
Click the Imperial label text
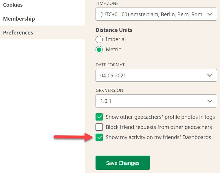(x=115, y=39)
